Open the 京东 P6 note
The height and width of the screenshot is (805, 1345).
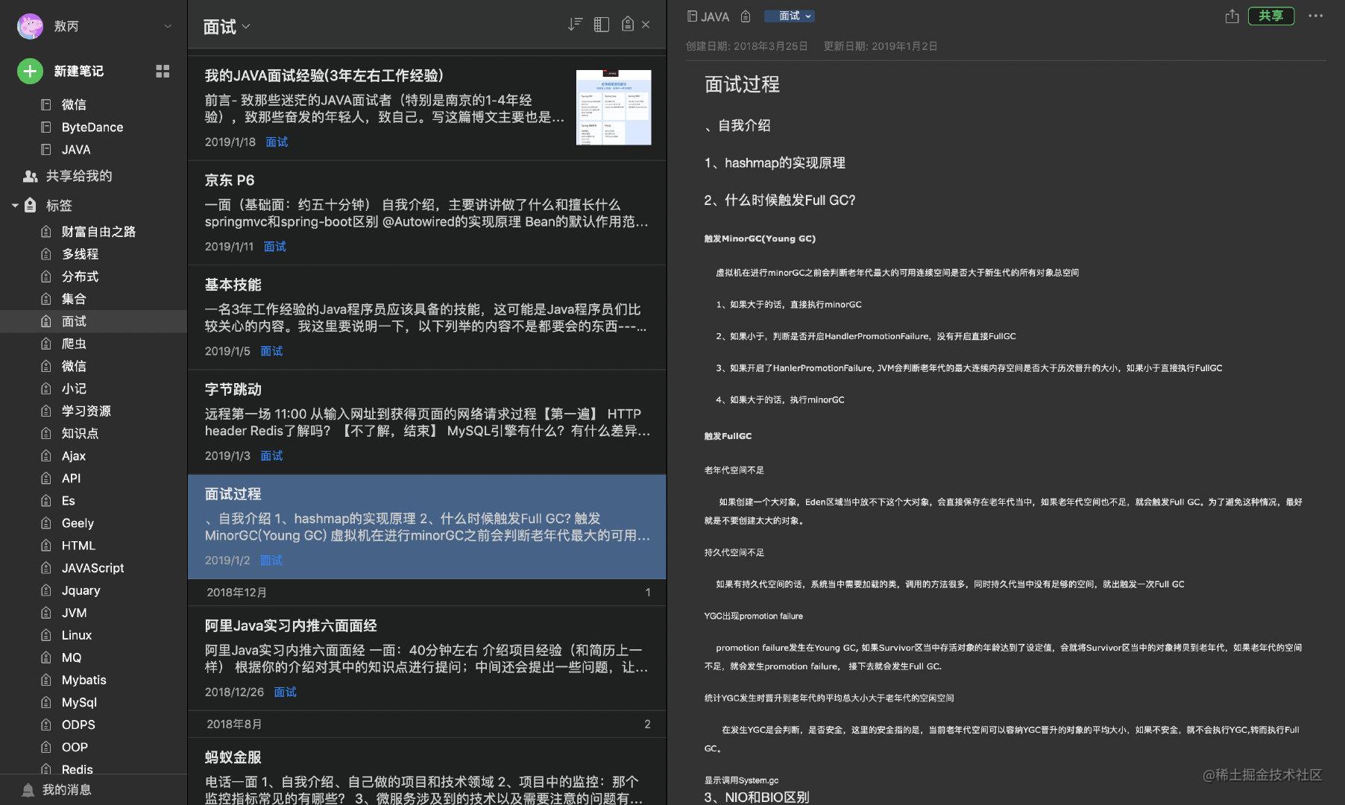tap(426, 212)
